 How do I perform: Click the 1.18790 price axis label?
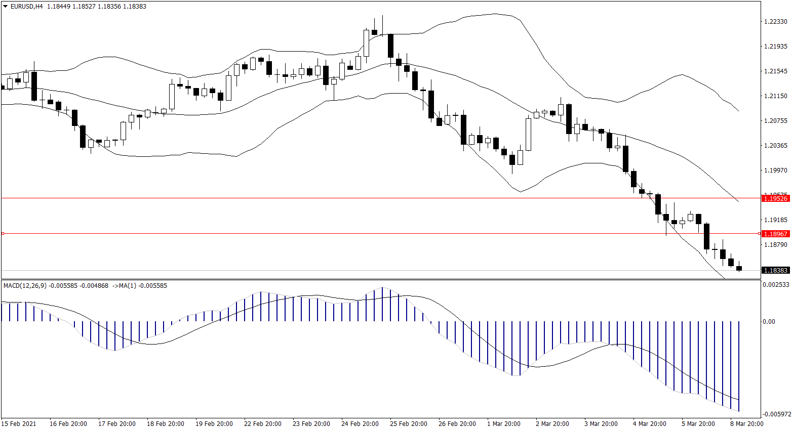775,244
